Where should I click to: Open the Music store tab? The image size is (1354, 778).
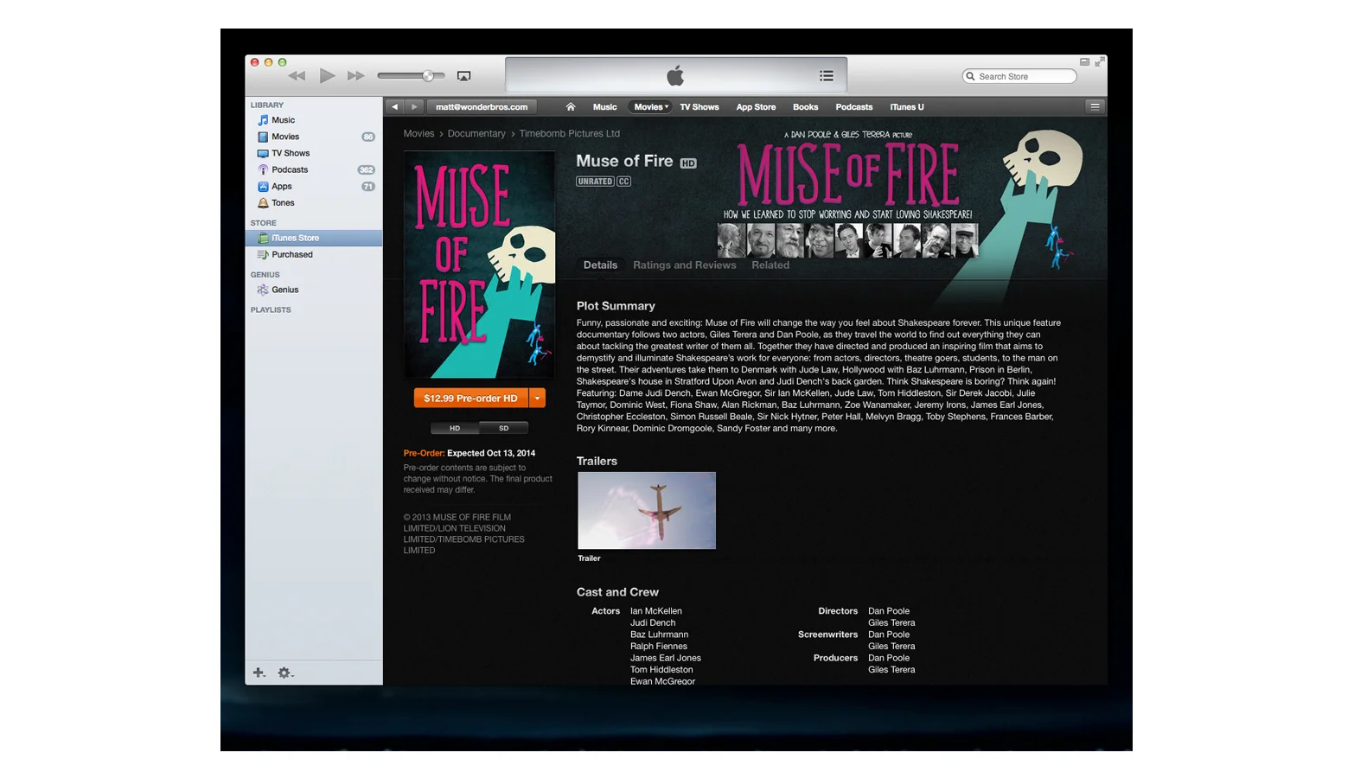[x=604, y=107]
